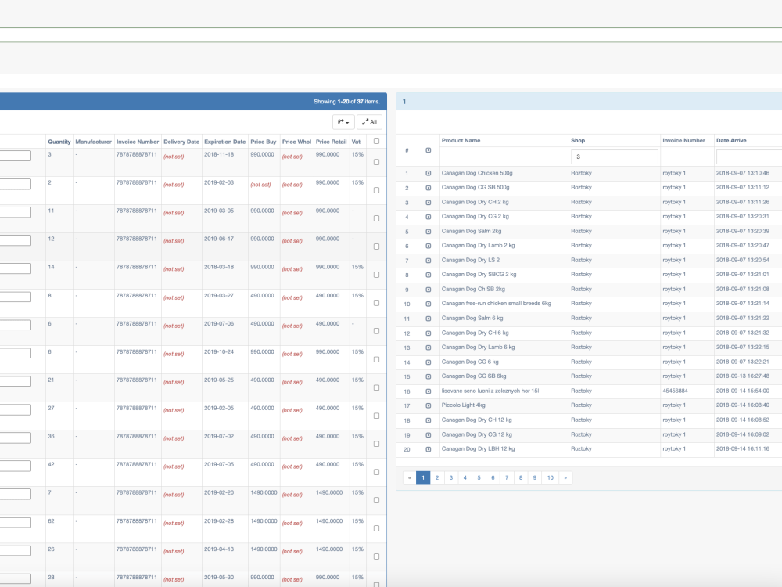This screenshot has height=587, width=782.
Task: Sort by Quantity column header
Action: (59, 142)
